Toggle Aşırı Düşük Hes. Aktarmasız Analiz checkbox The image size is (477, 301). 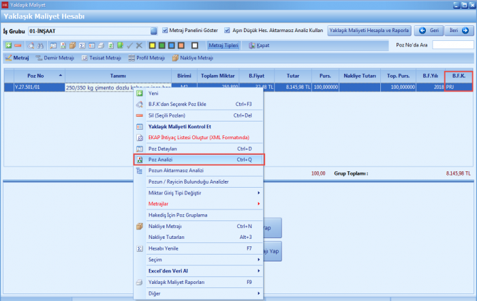click(246, 31)
